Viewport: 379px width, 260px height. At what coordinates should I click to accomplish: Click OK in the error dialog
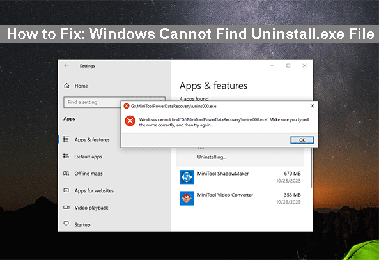pyautogui.click(x=302, y=140)
